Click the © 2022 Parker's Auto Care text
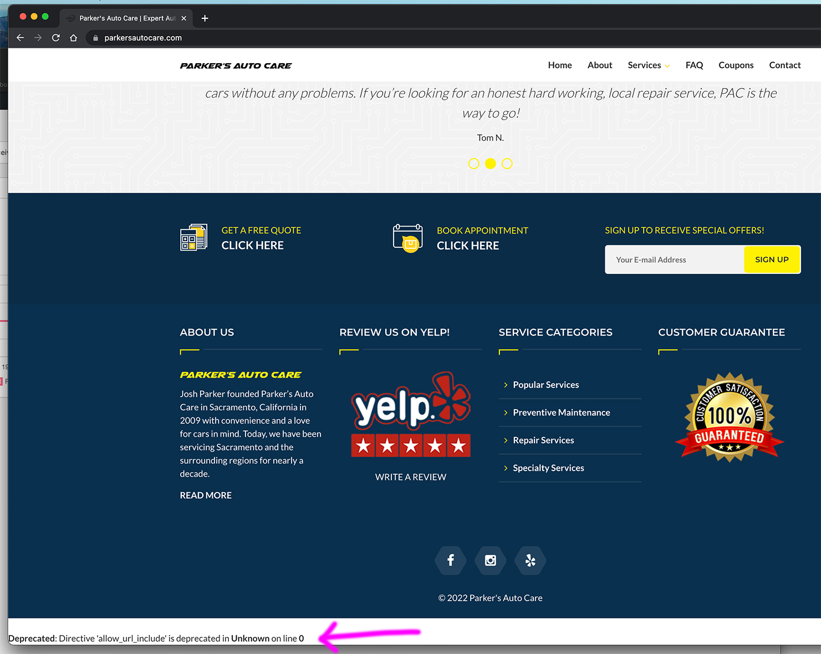821x654 pixels. coord(491,597)
